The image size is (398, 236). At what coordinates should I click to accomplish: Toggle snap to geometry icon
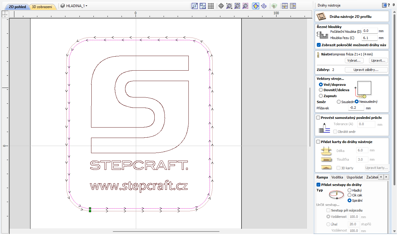(195, 6)
